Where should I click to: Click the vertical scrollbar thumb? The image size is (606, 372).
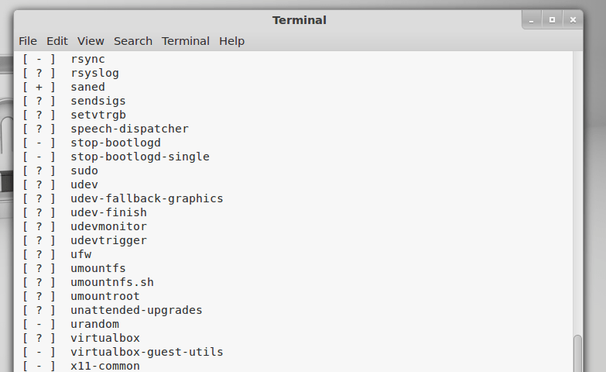click(577, 353)
